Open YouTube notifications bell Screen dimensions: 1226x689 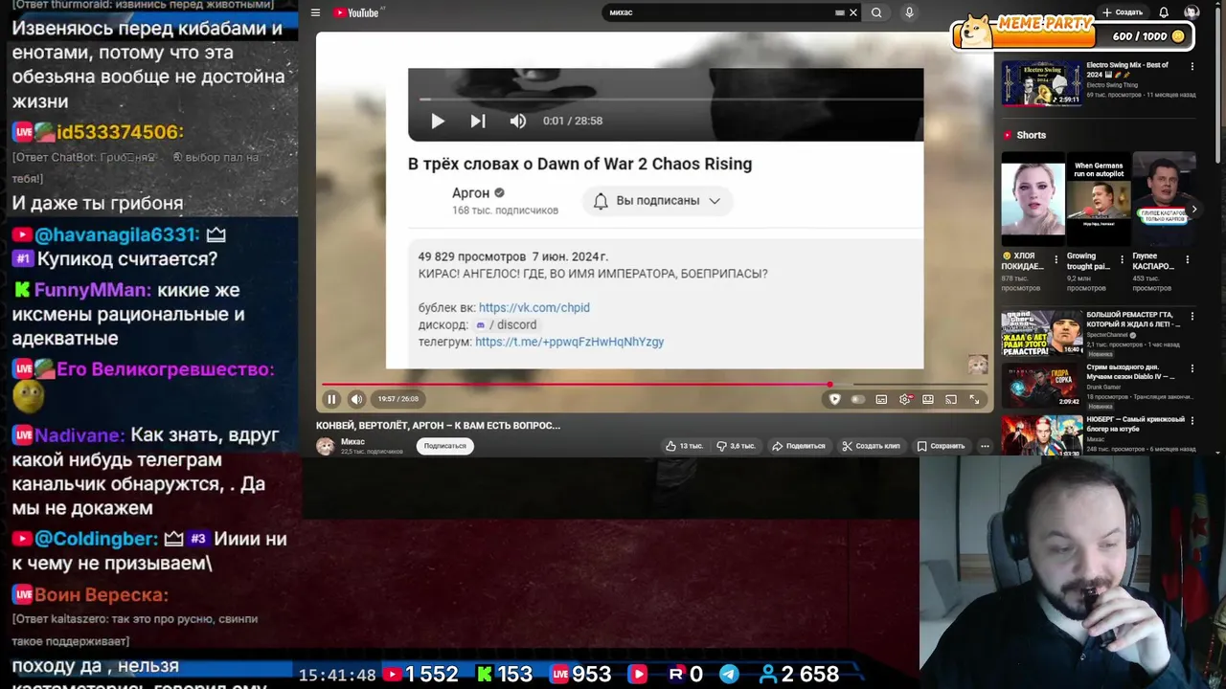1164,12
